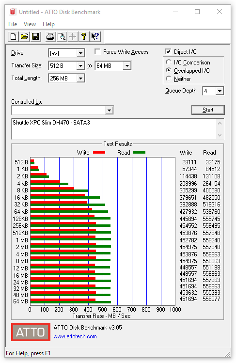Open the 64 MB transfer size dropdown
Viewport: 236px width, 363px height.
pos(127,66)
